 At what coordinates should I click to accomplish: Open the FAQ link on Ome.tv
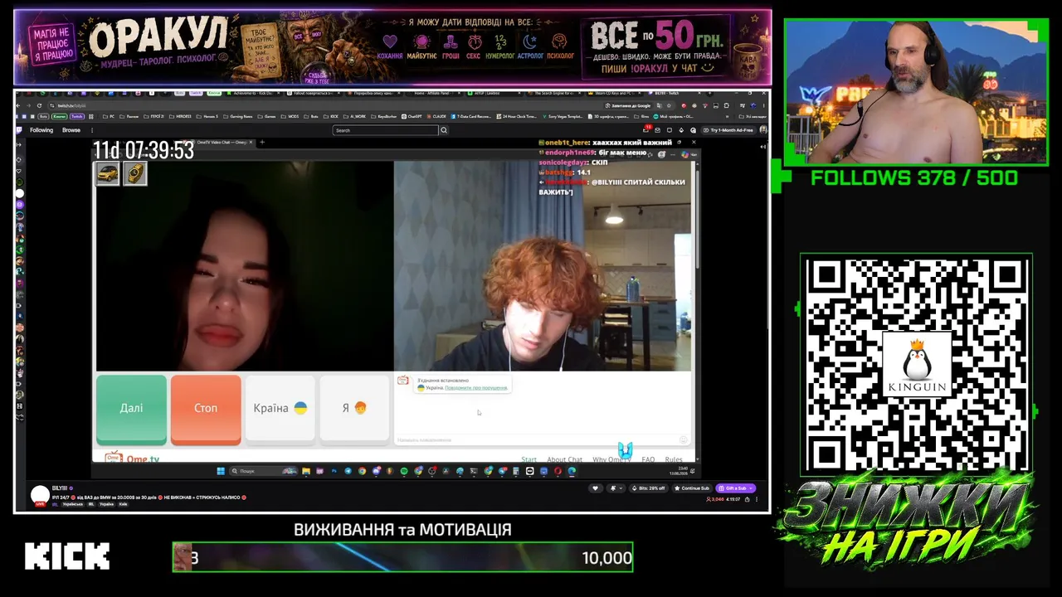pyautogui.click(x=648, y=459)
